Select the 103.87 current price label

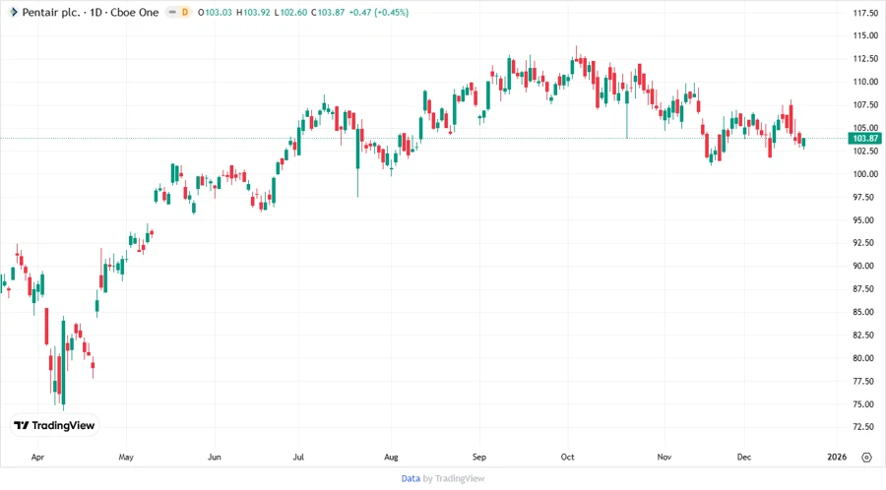[x=864, y=138]
